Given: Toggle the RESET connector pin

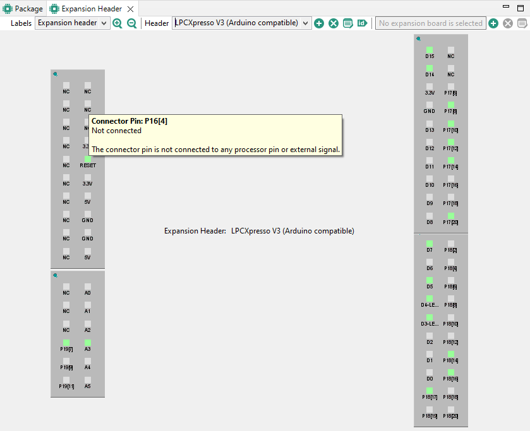Looking at the screenshot, I should click(88, 158).
